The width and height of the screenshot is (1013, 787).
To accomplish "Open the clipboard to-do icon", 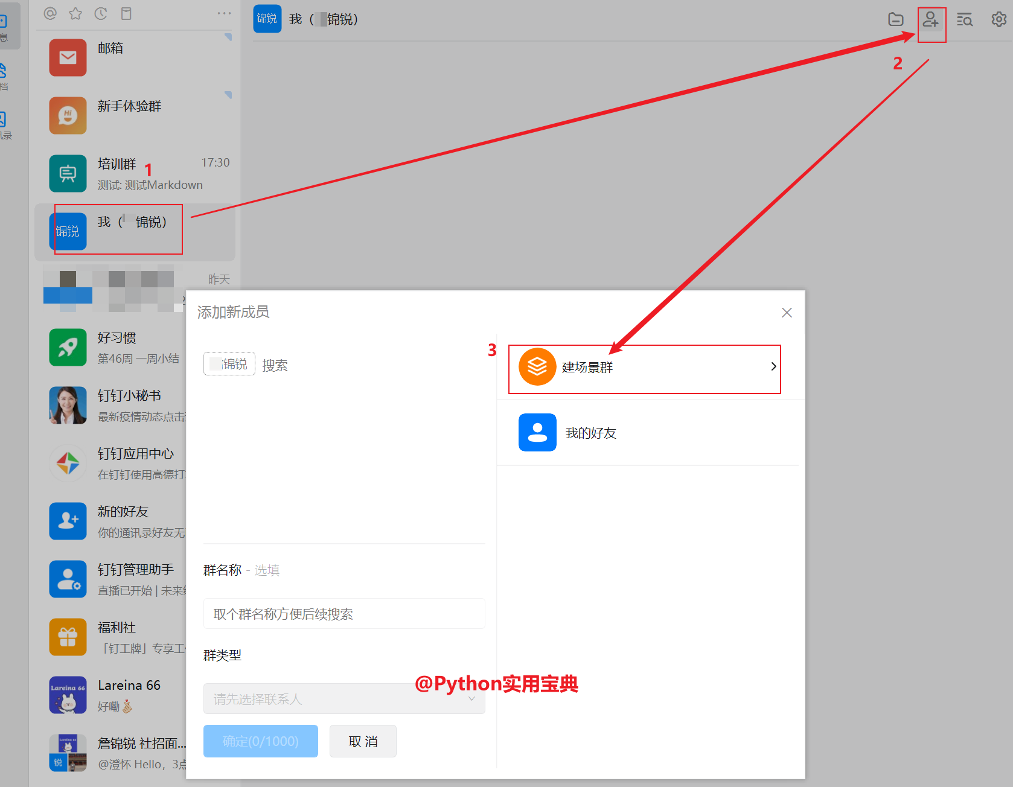I will (x=126, y=13).
